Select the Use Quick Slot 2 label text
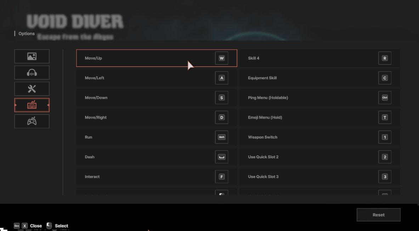This screenshot has width=419, height=231. click(x=263, y=157)
